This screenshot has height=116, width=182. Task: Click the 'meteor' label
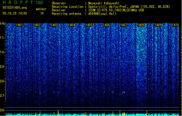pyautogui.click(x=41, y=9)
